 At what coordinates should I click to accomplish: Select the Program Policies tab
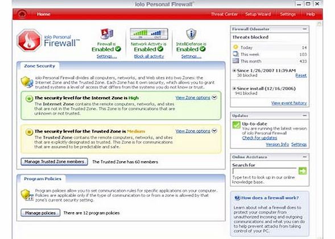(x=43, y=179)
